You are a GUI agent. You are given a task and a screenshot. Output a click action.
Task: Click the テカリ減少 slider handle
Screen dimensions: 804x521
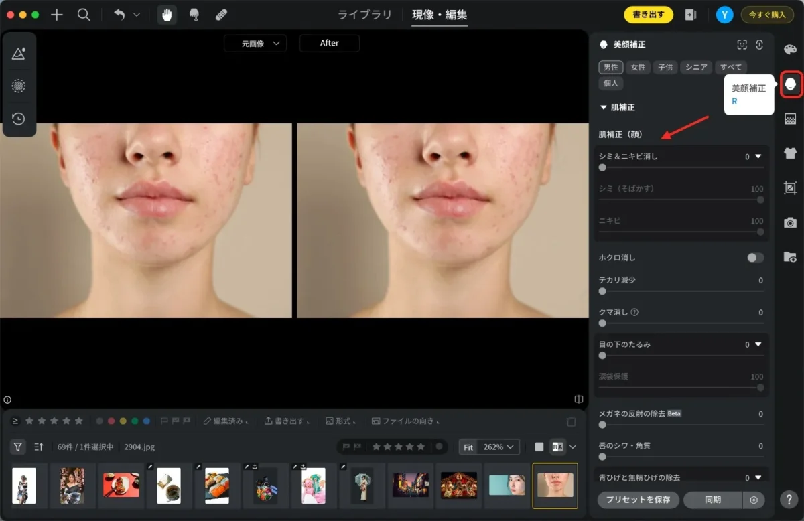pyautogui.click(x=602, y=291)
